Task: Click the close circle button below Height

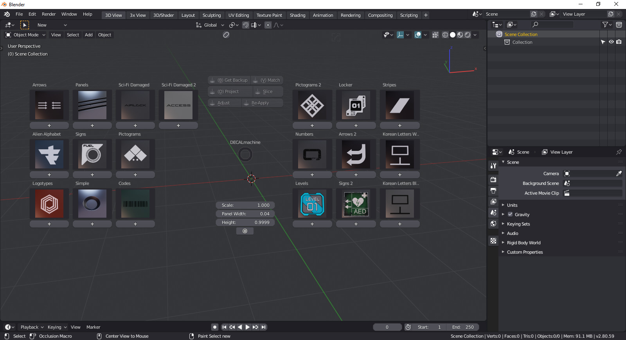Action: coord(245,231)
